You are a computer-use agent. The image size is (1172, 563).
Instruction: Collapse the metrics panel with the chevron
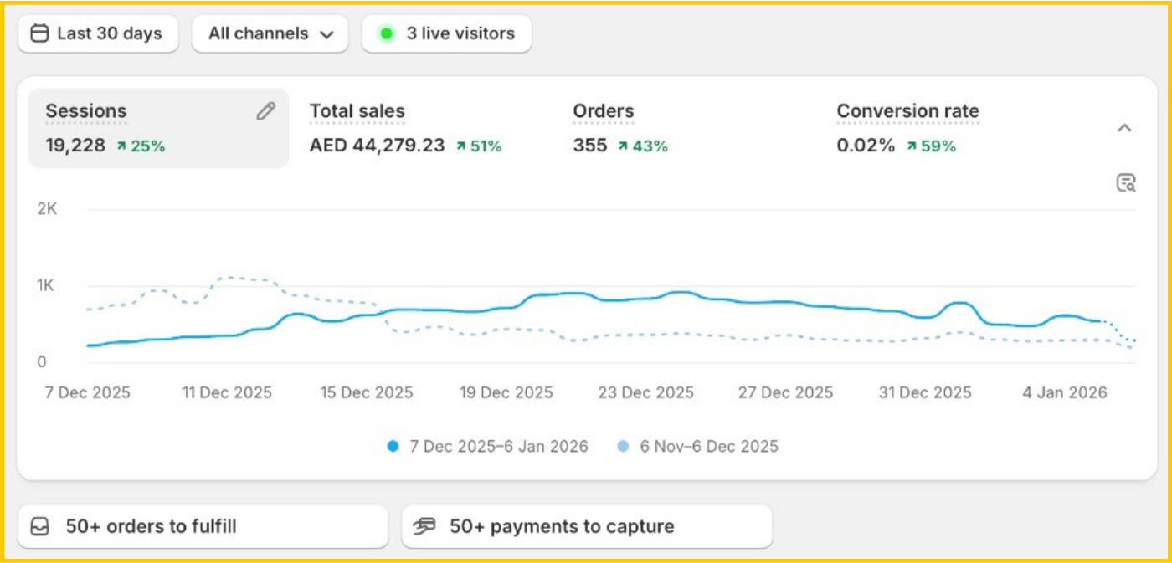pos(1125,128)
